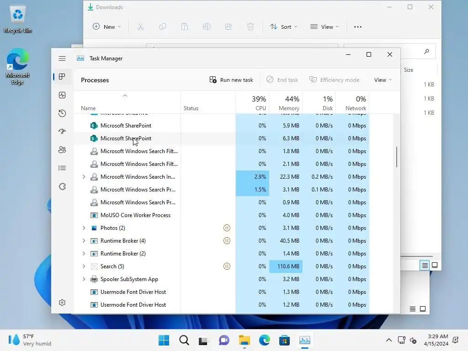Screen dimensions: 468x351
Task: Select Microsoft SharePoint row using 6.3 MB
Action: tap(222, 138)
